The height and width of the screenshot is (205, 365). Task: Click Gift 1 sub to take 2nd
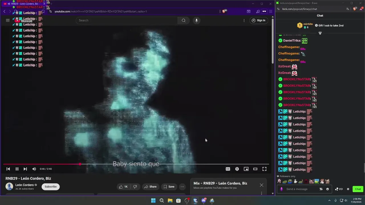click(x=329, y=25)
